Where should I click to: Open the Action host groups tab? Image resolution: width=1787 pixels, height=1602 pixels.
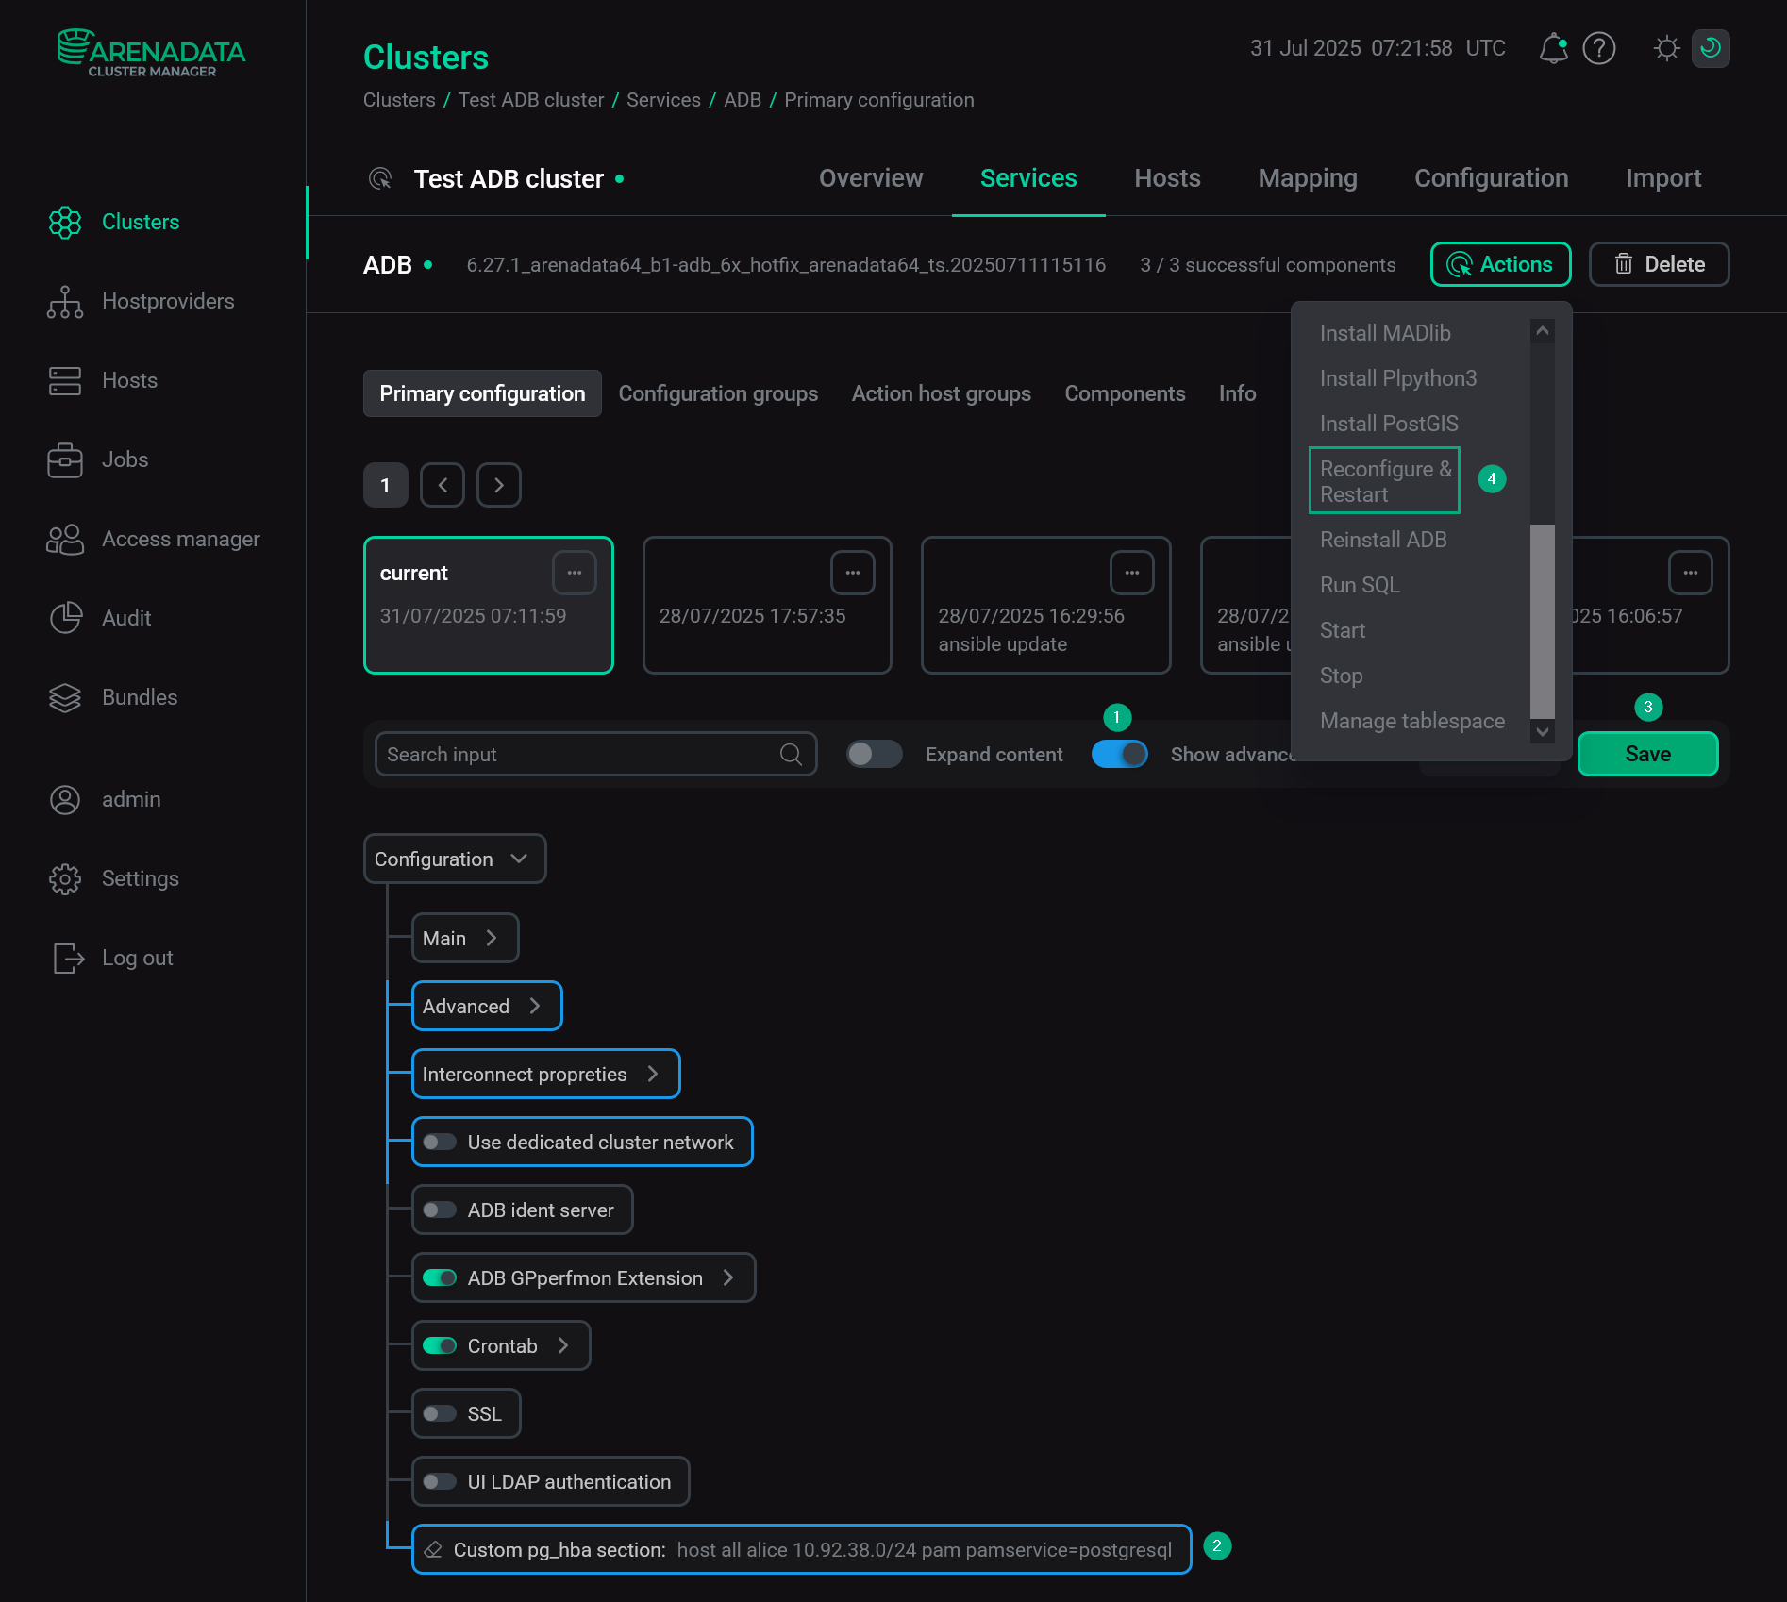(941, 393)
